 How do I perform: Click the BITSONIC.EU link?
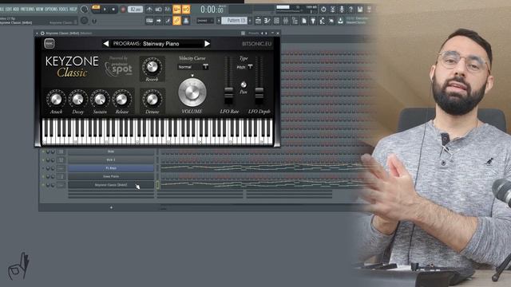click(256, 44)
